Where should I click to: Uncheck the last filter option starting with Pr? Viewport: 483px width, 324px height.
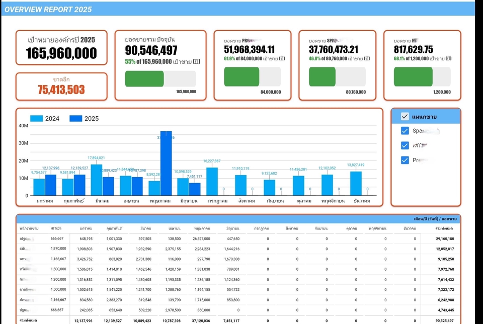405,160
